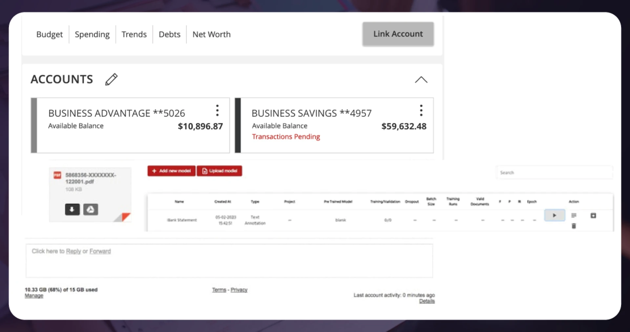The image size is (630, 332).
Task: Collapse the Accounts section with the chevron
Action: click(x=421, y=80)
